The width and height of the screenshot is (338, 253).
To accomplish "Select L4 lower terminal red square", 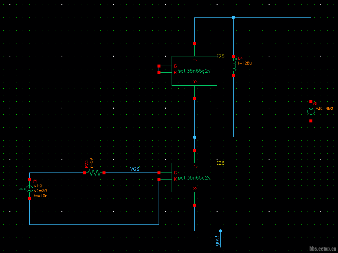I will click(x=233, y=76).
